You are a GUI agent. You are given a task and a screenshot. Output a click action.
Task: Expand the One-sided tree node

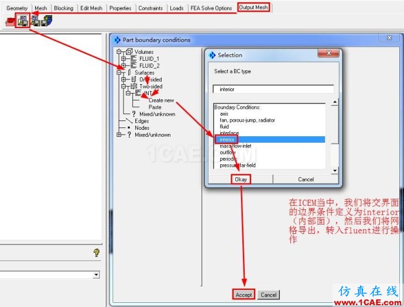pyautogui.click(x=124, y=80)
